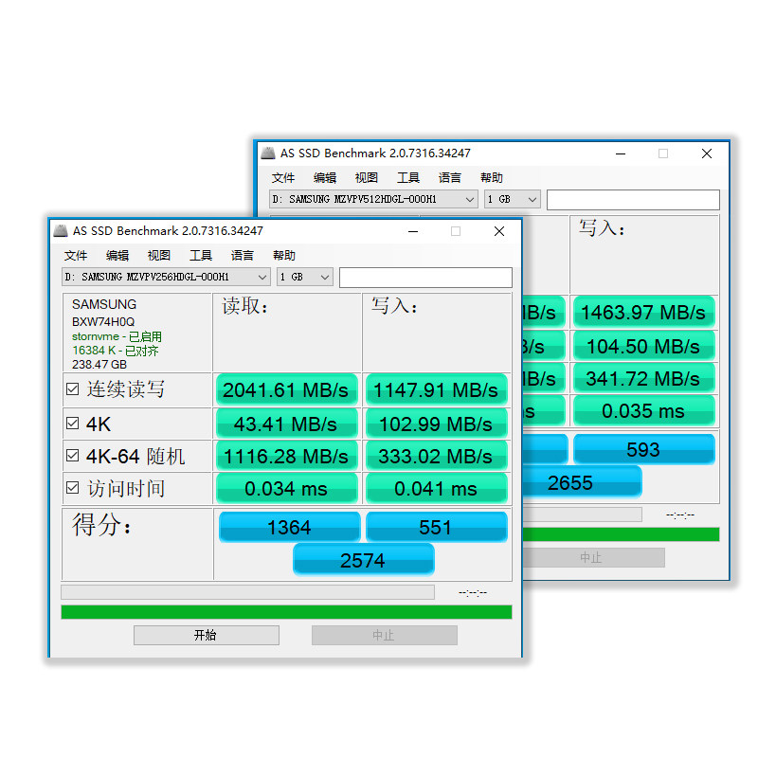The image size is (758, 758).
Task: Open the 1 GB size dropdown in front window
Action: coord(305,277)
